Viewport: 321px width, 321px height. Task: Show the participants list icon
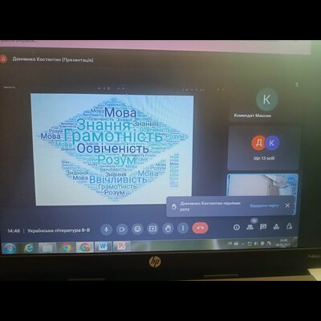[x=250, y=227]
